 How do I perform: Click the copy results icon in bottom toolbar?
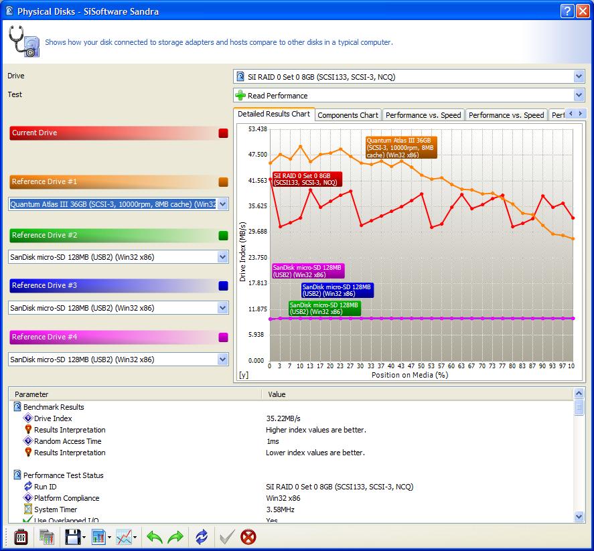[x=47, y=537]
